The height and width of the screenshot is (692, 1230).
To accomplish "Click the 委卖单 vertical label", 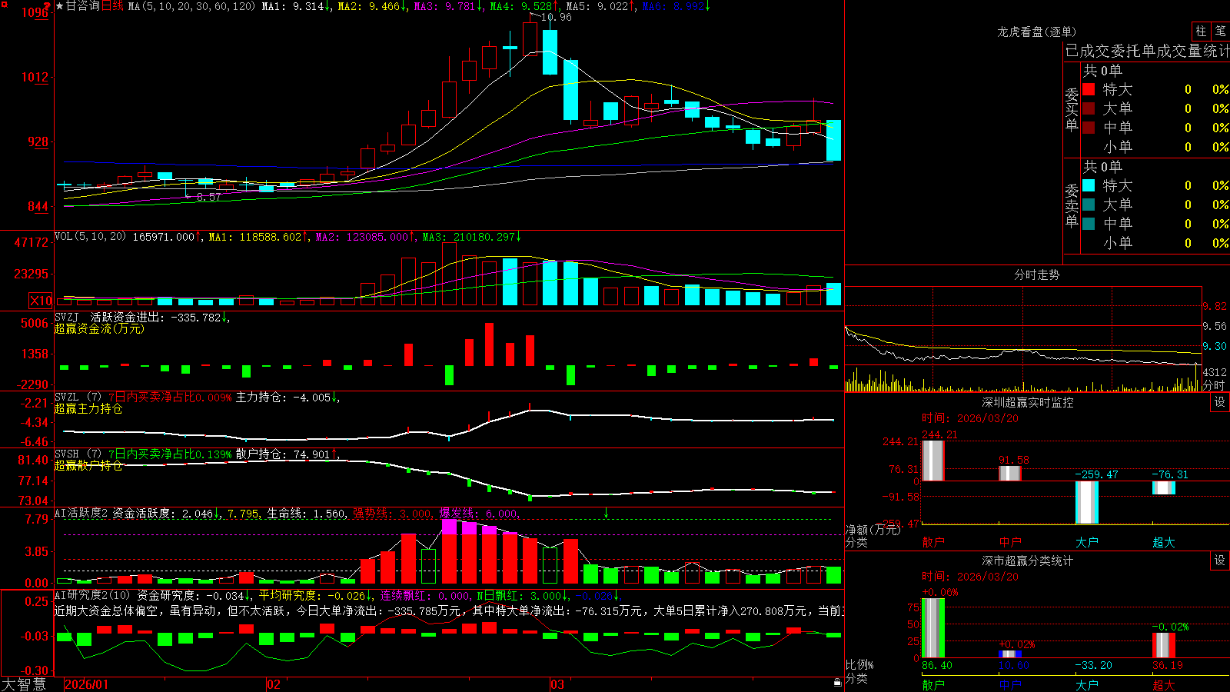I will (x=1072, y=205).
